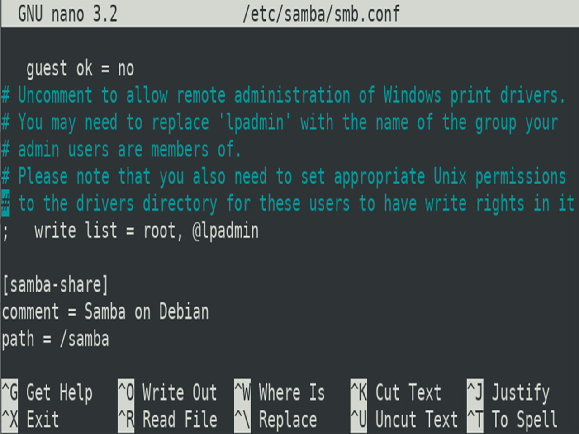Click the ^R Read File shortcut
The width and height of the screenshot is (579, 434).
pyautogui.click(x=168, y=420)
